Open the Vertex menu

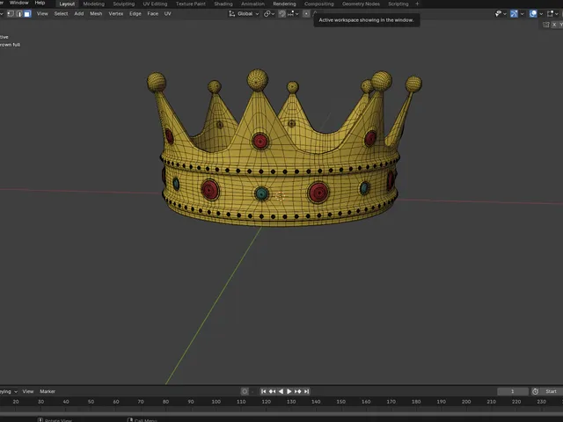tap(116, 14)
